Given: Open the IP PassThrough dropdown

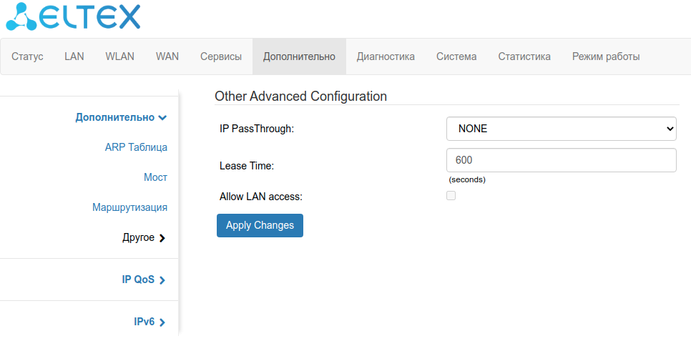Looking at the screenshot, I should (561, 129).
